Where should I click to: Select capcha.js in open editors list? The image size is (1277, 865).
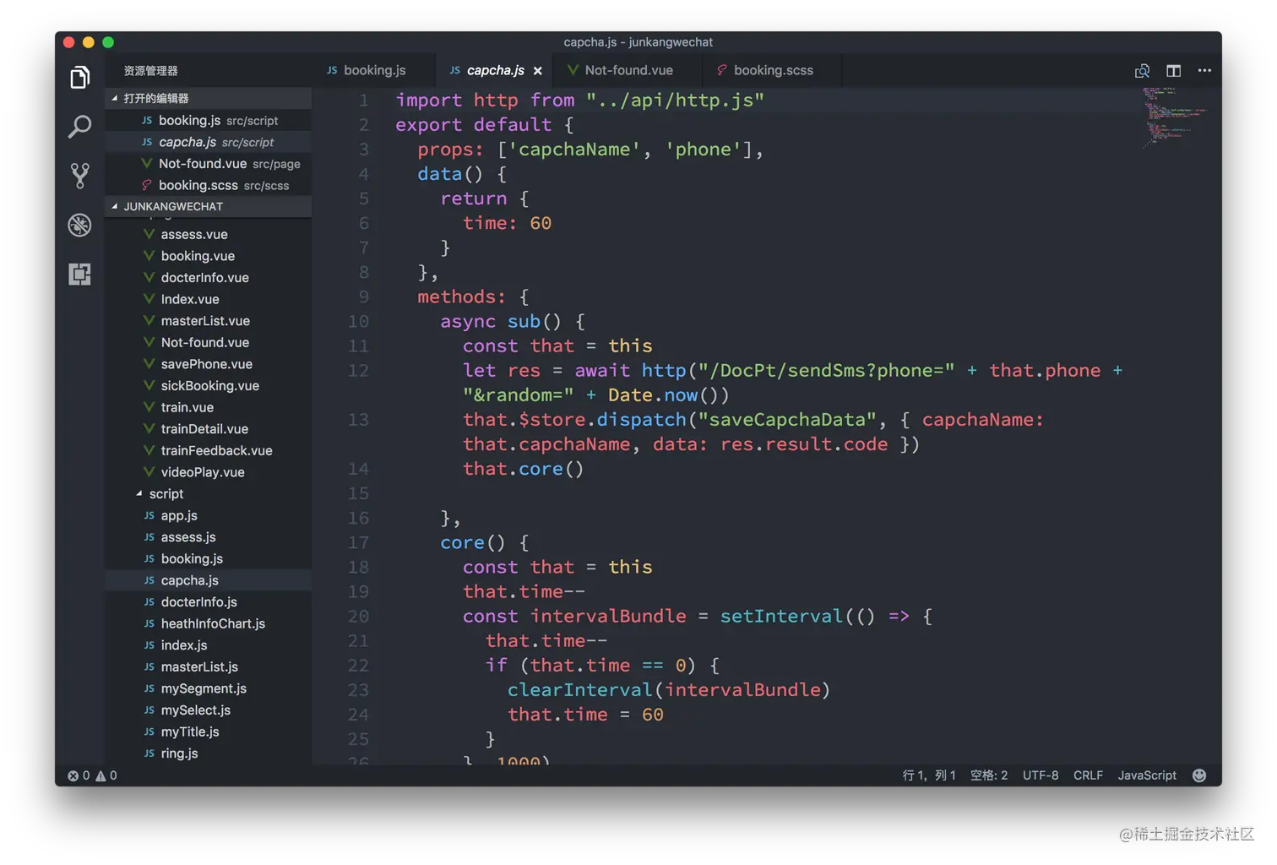(208, 142)
